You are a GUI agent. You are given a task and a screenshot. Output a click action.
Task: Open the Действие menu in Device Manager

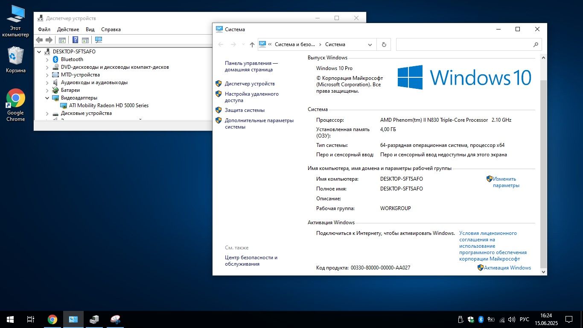click(x=68, y=29)
